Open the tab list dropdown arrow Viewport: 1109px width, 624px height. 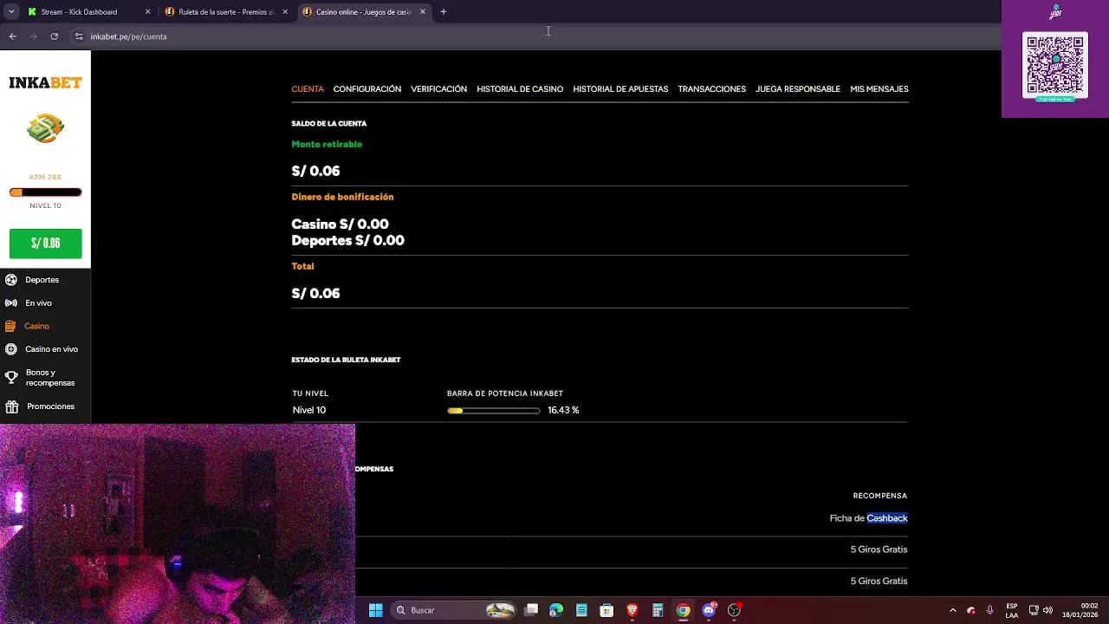[x=10, y=12]
